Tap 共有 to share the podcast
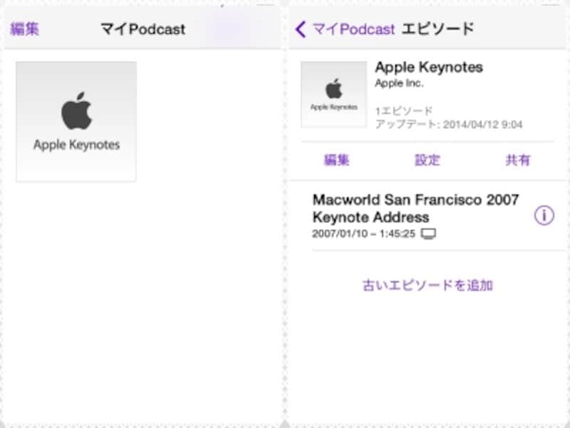Viewport: 570px width, 428px height. 518,160
